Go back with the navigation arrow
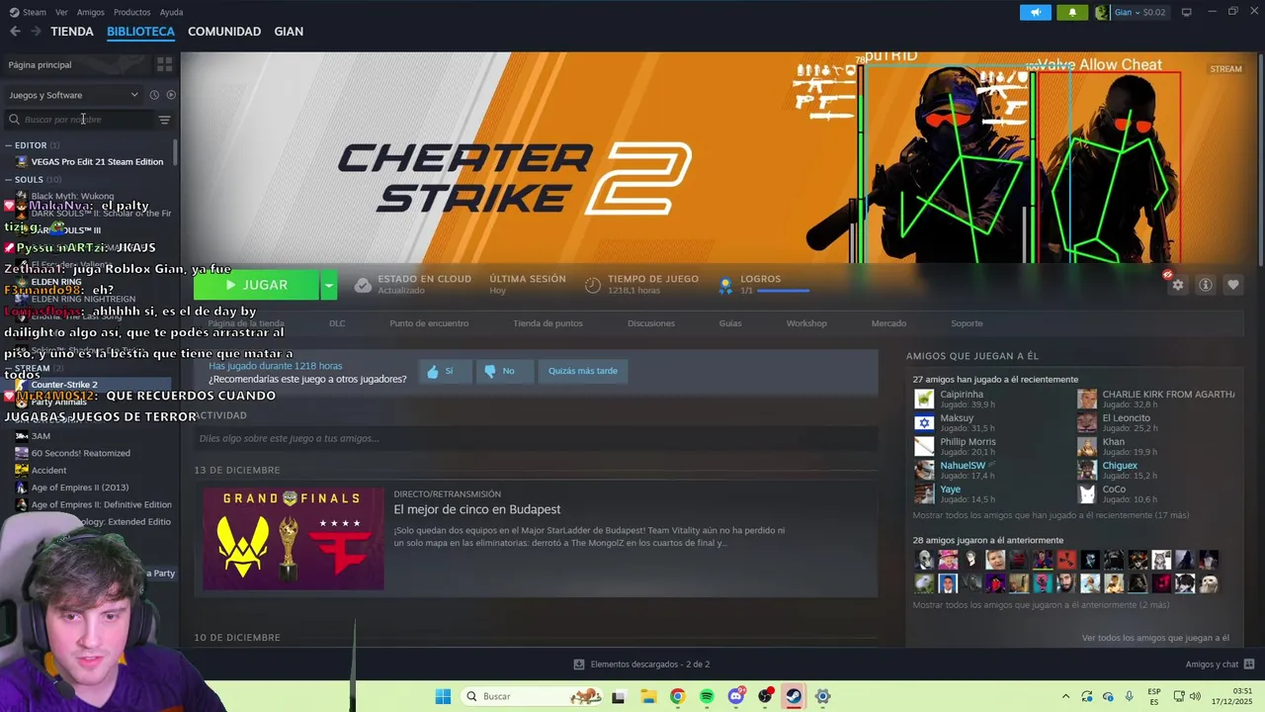 (x=15, y=32)
